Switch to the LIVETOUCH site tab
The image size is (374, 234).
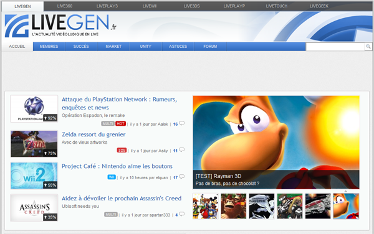pyautogui.click(x=277, y=6)
